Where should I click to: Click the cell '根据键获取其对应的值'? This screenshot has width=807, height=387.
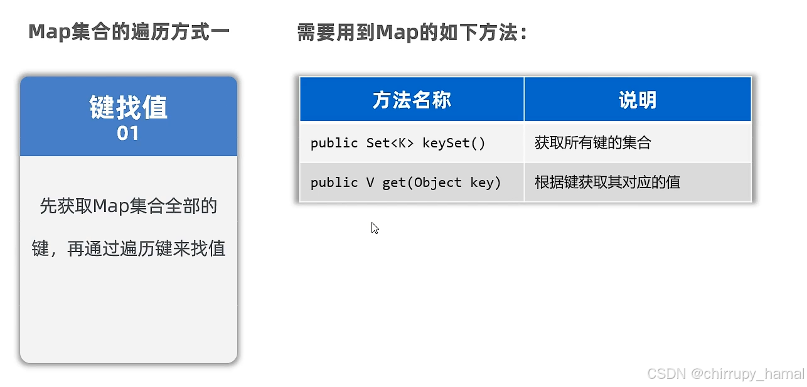click(638, 183)
